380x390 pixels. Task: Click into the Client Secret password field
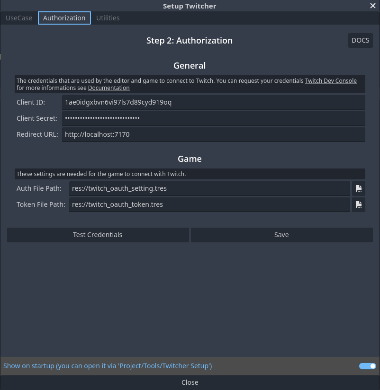point(213,118)
